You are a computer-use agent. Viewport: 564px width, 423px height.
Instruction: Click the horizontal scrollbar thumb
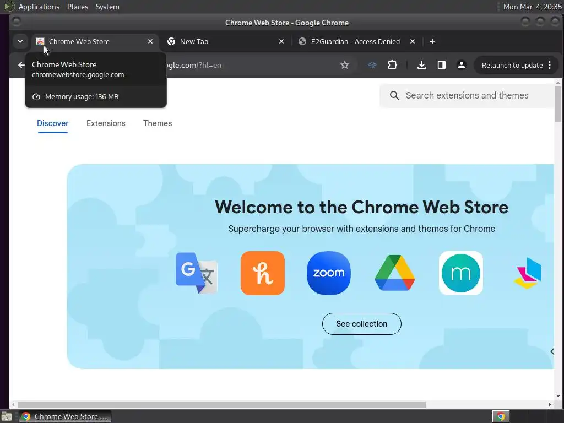tap(221, 405)
